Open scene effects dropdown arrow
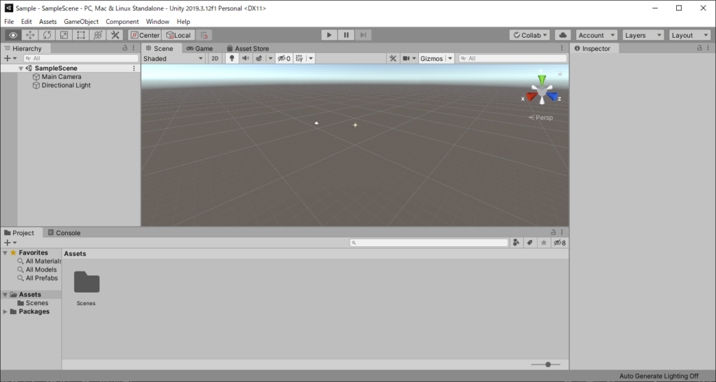716x382 pixels. 271,59
